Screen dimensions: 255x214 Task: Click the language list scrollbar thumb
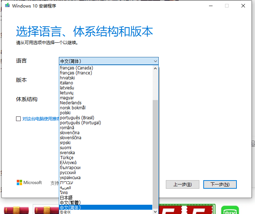155,153
